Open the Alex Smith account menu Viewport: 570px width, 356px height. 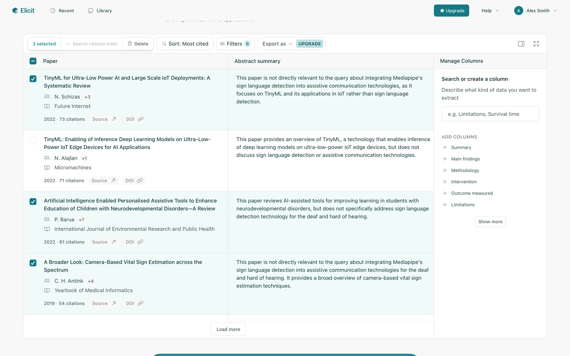536,11
